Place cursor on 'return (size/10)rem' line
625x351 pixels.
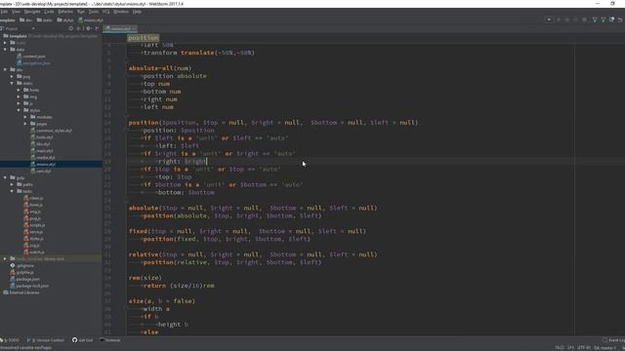pyautogui.click(x=179, y=286)
